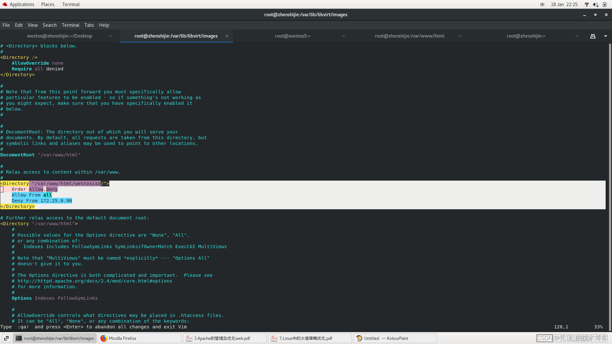The width and height of the screenshot is (612, 344).
Task: Click the Wi-Fi status icon
Action: 586,4
